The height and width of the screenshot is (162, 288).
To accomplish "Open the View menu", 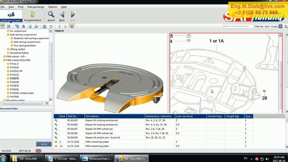I will coord(11,7).
